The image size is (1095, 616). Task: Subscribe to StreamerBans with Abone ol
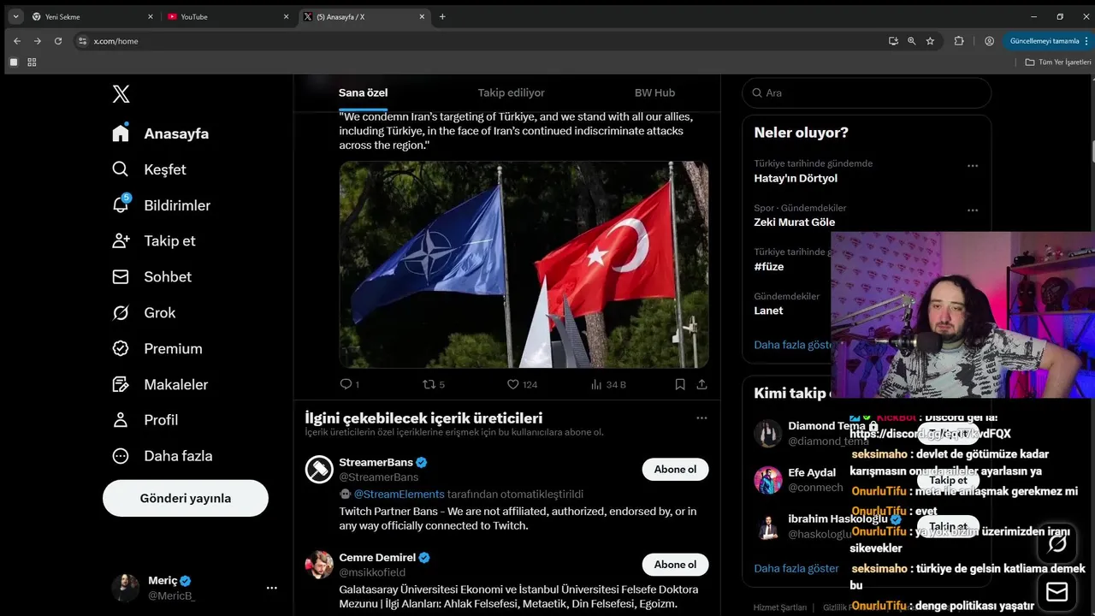(x=675, y=469)
